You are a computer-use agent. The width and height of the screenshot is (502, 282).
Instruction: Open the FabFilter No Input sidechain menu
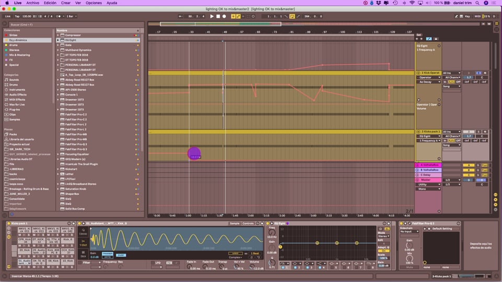(409, 231)
